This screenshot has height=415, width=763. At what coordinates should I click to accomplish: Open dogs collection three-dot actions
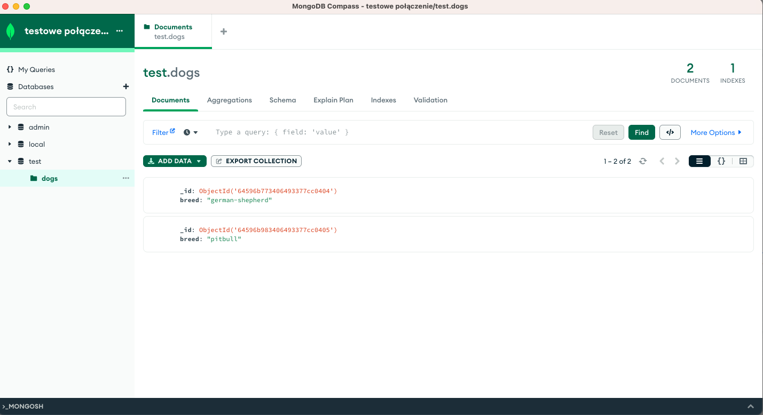[x=125, y=178]
